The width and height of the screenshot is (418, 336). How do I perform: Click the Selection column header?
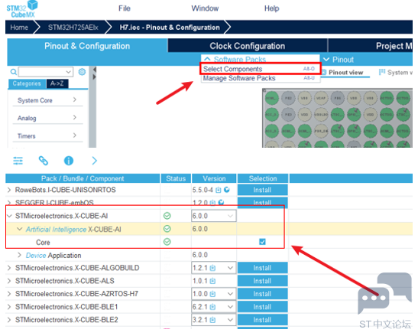(263, 178)
